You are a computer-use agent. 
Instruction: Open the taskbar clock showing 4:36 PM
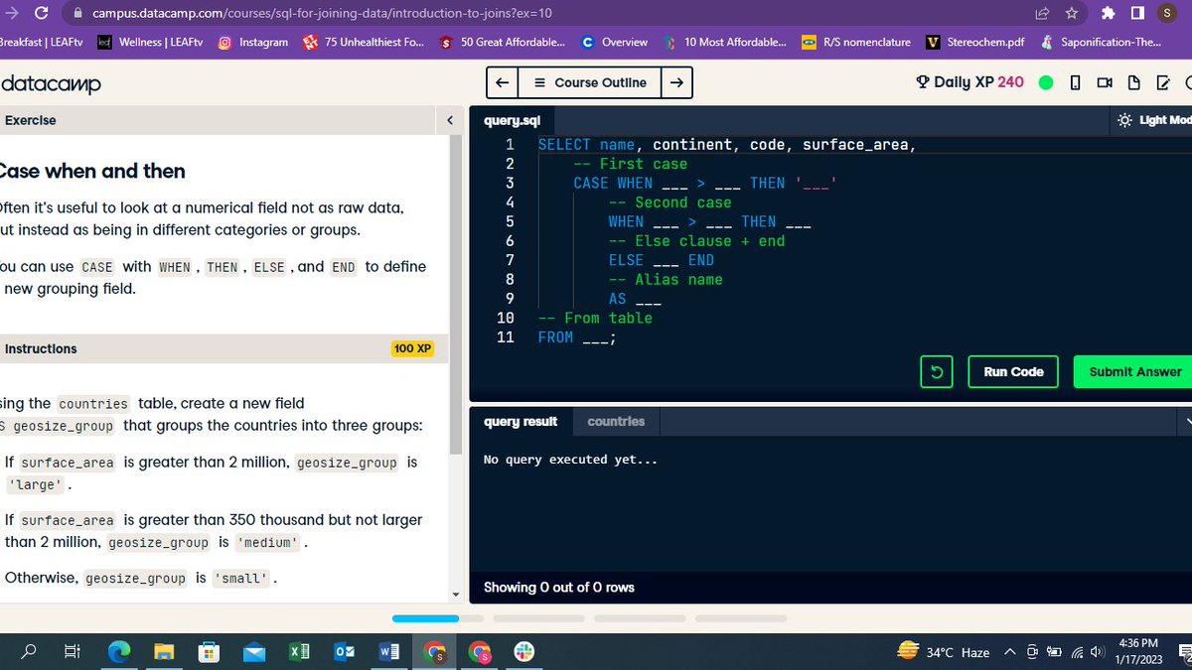(x=1138, y=652)
